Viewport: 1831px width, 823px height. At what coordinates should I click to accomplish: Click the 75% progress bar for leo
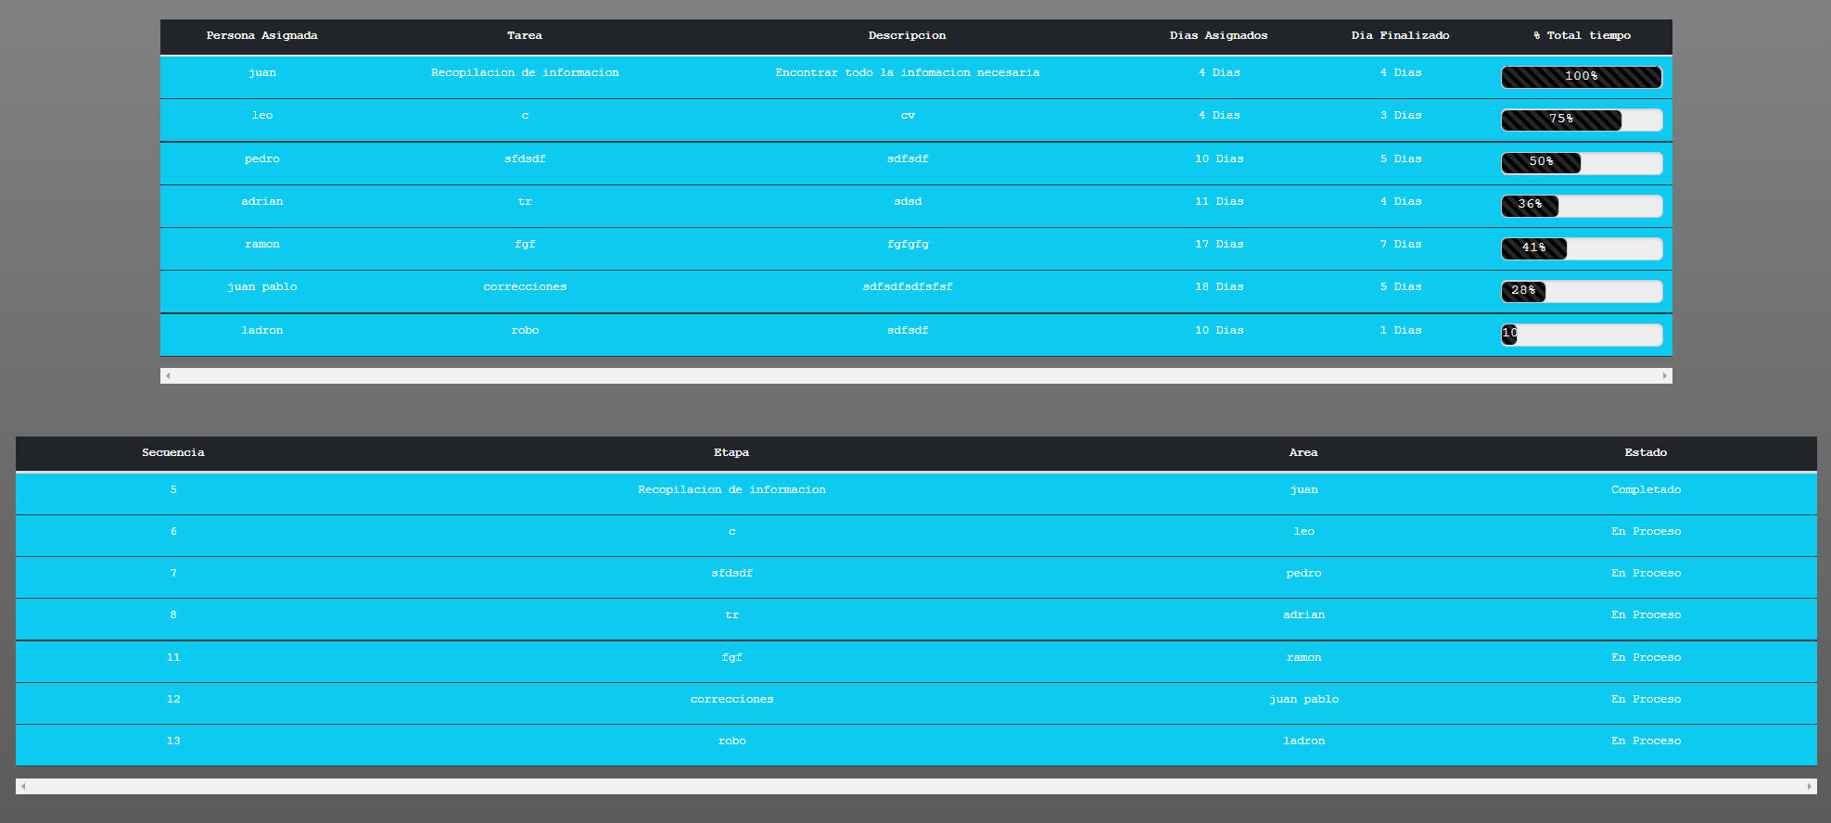tap(1582, 120)
